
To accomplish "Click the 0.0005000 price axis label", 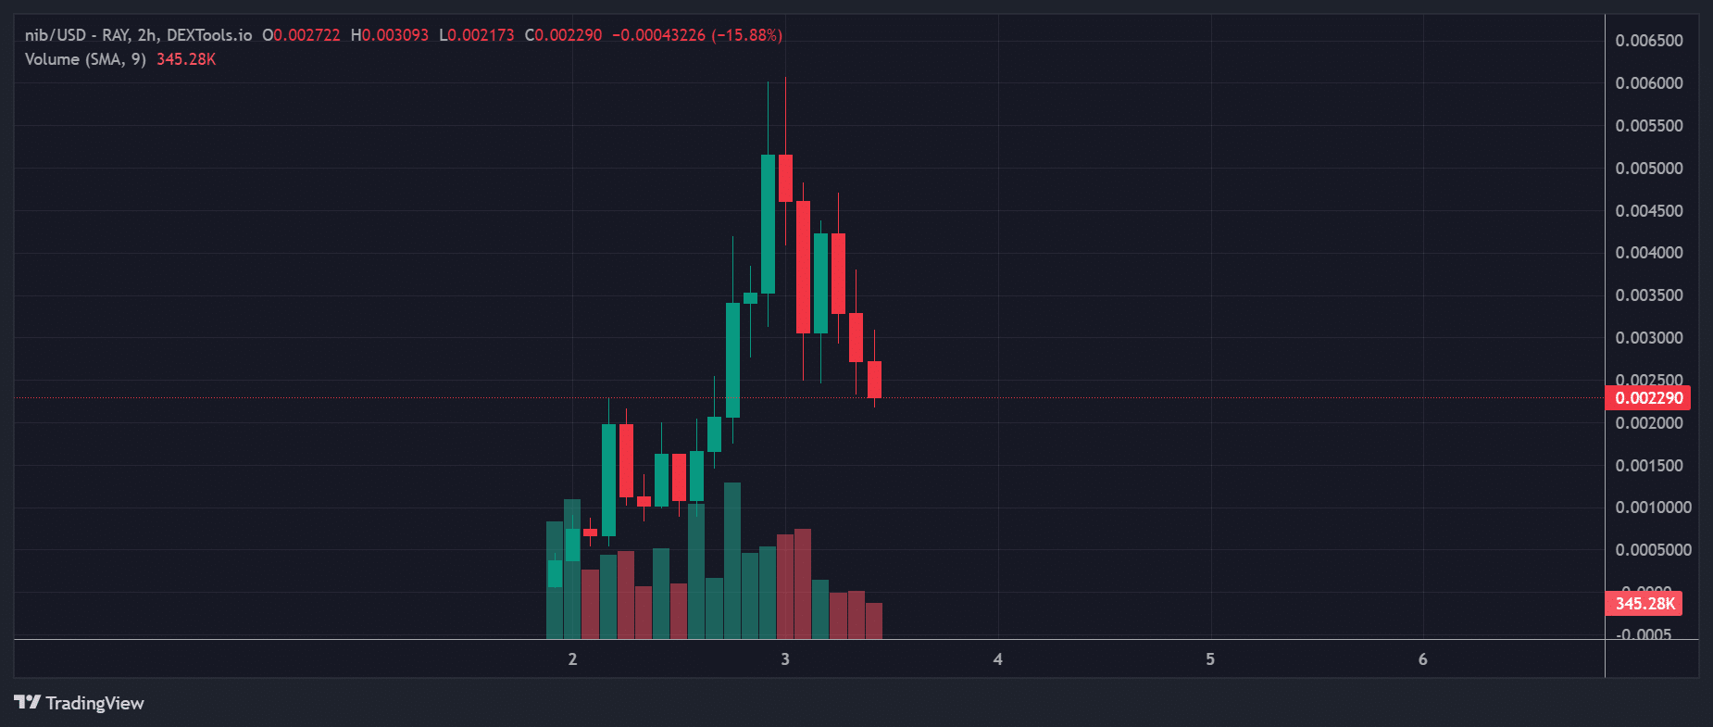I will 1653,550.
